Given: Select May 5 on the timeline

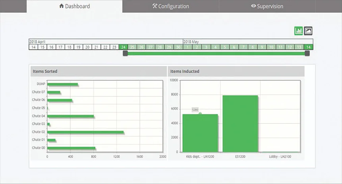Looking at the screenshot, I should coord(225,47).
